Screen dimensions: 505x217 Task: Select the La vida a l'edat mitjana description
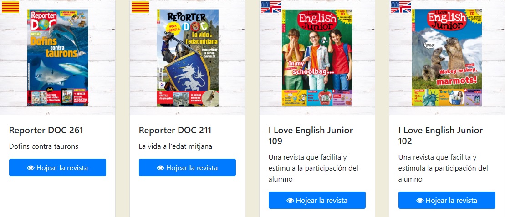175,146
